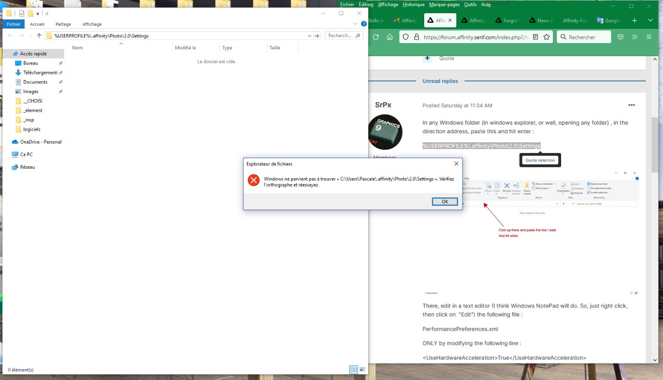The width and height of the screenshot is (663, 380).
Task: Open Firefox Édition menu
Action: (x=366, y=5)
